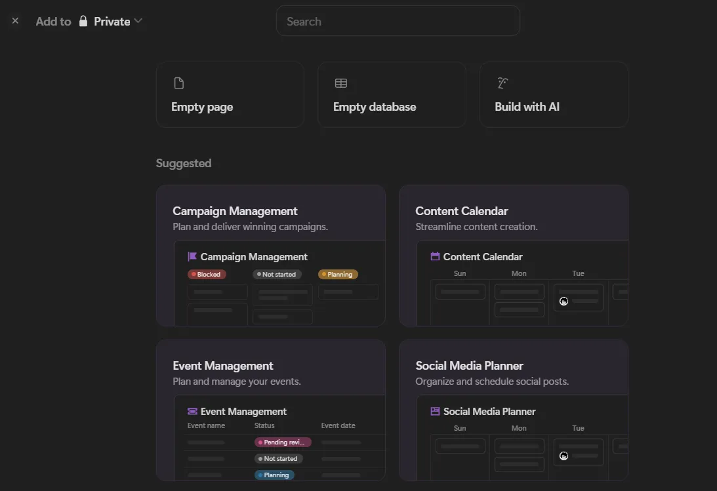Screen dimensions: 717x491
Task: Create an Empty page
Action: coord(202,107)
